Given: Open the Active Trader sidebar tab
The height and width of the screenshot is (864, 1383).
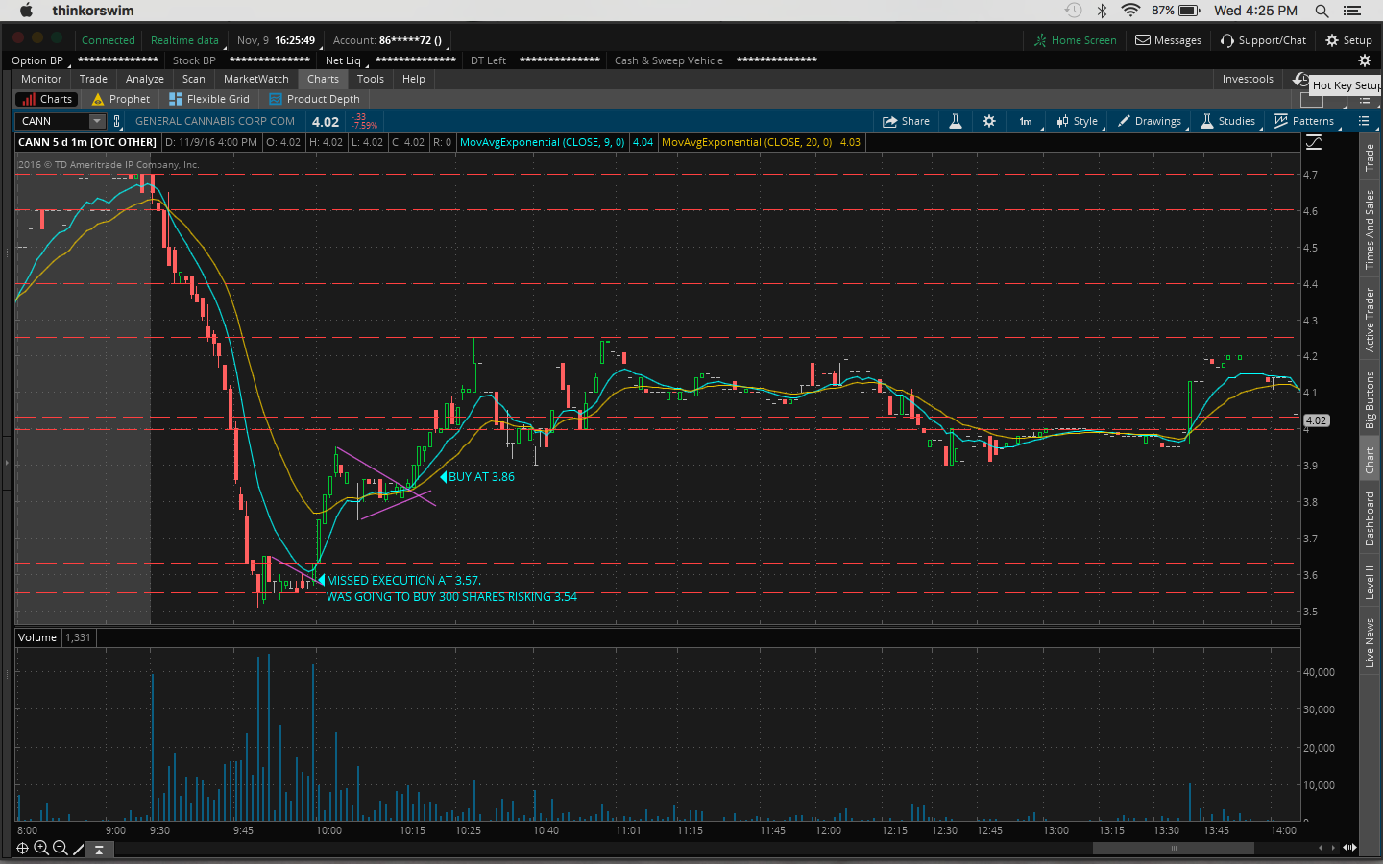Looking at the screenshot, I should 1370,321.
